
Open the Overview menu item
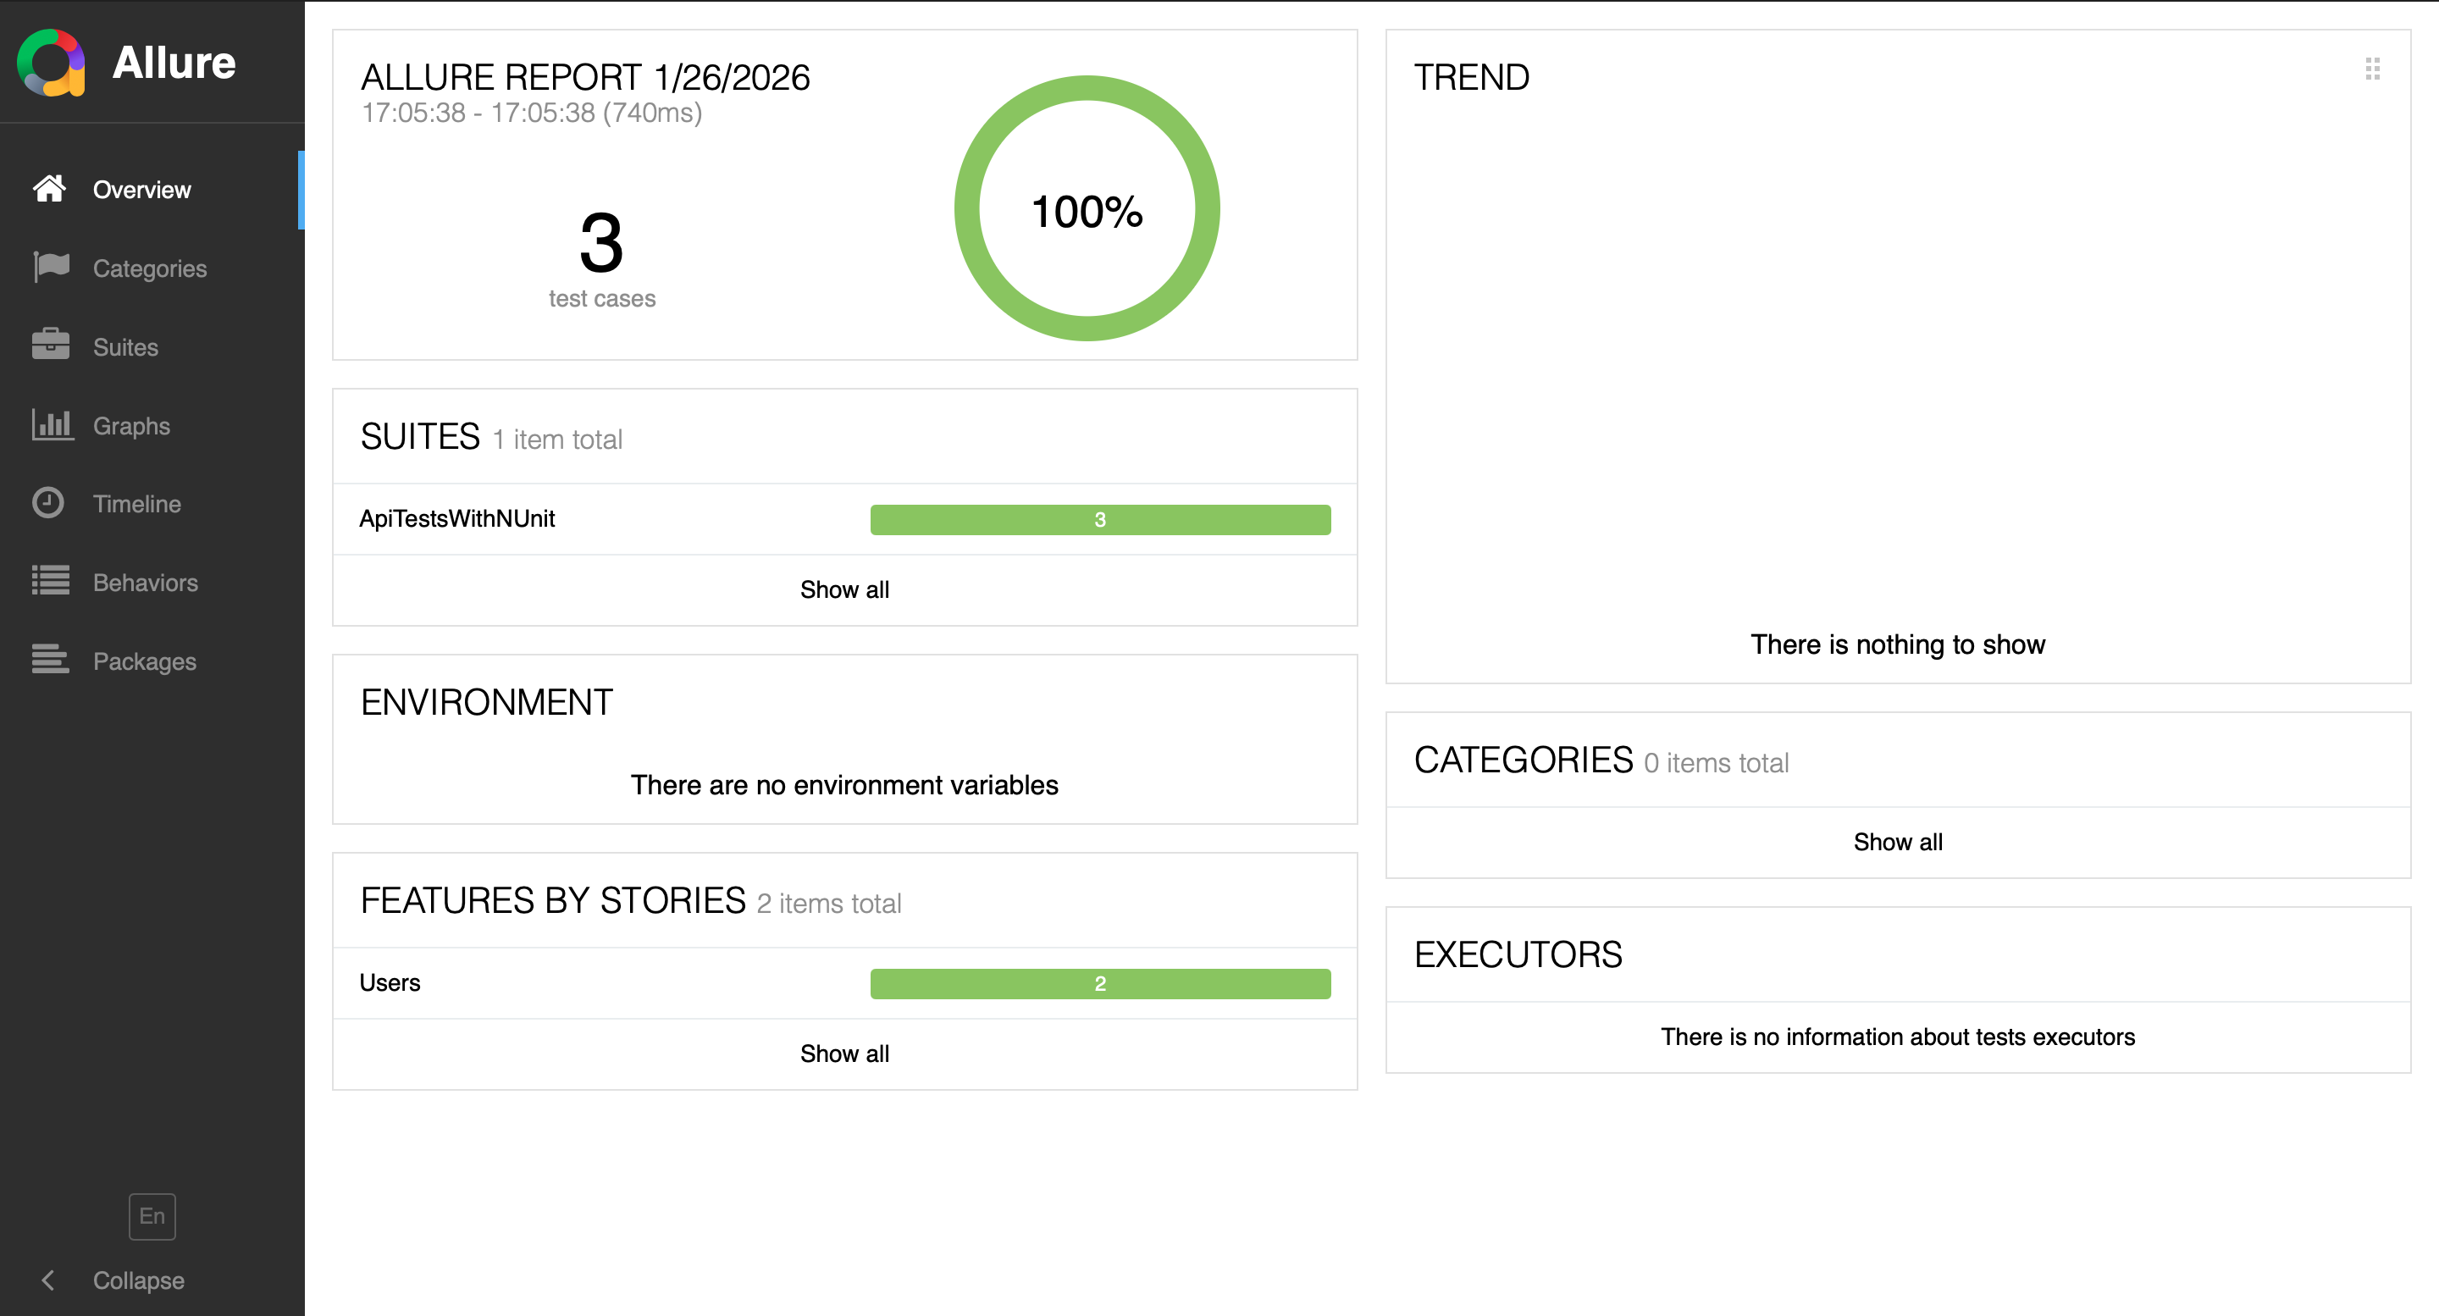(x=142, y=190)
